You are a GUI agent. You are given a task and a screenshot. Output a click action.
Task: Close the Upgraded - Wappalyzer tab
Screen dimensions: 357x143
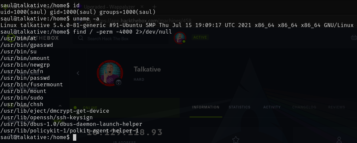[x=142, y=7]
